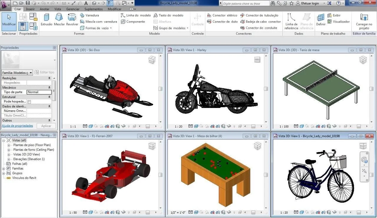Select the Extrusão form tool
This screenshot has height=218, width=377.
[47, 20]
